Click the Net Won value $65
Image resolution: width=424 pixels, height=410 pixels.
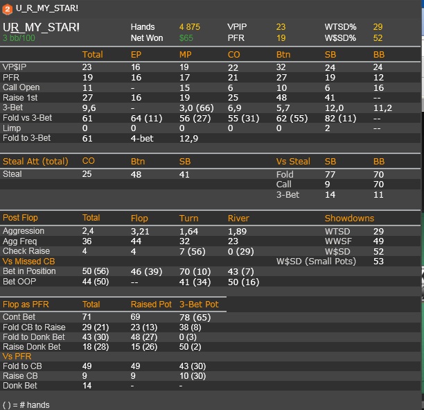(186, 38)
